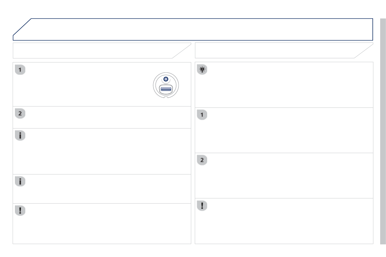Click the empty panel beside the lightbulb icon
The height and width of the screenshot is (257, 386).
pyautogui.click(x=288, y=85)
